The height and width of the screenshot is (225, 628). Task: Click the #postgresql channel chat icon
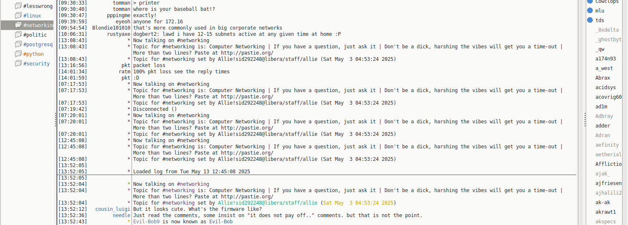coord(18,45)
